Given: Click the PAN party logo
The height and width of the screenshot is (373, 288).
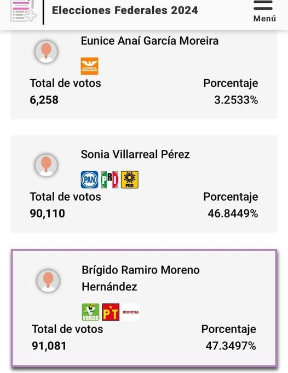Looking at the screenshot, I should pyautogui.click(x=89, y=179).
